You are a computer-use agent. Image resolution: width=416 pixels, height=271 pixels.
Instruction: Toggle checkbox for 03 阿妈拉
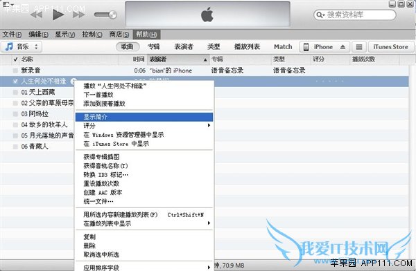point(15,114)
